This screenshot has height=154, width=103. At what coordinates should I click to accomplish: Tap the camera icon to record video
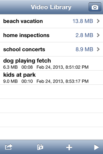point(95,7)
